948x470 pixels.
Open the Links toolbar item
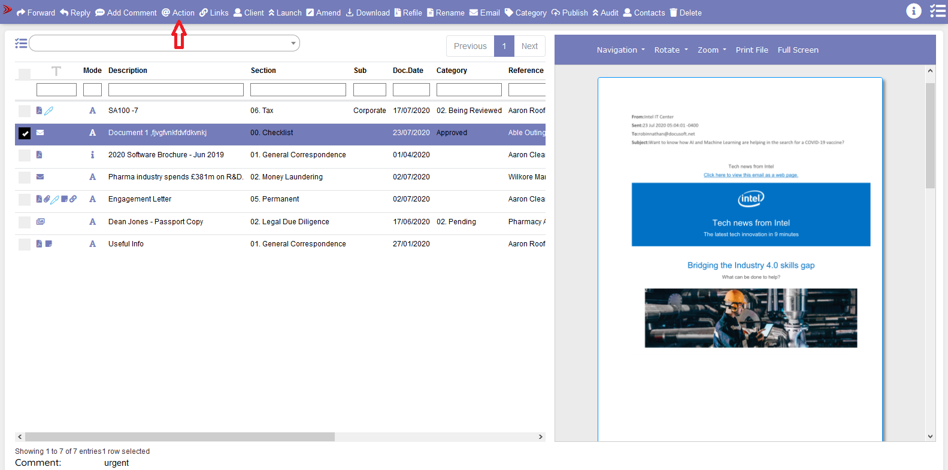[x=214, y=13]
